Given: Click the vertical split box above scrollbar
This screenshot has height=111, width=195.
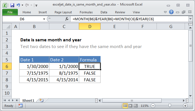Looking at the screenshot, I should 190,24.
